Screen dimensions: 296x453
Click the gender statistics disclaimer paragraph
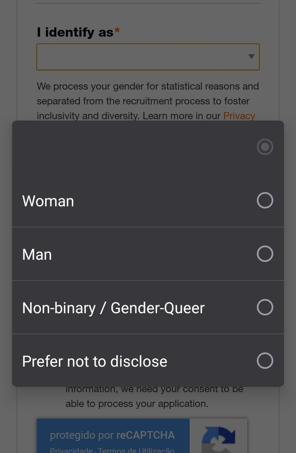147,101
